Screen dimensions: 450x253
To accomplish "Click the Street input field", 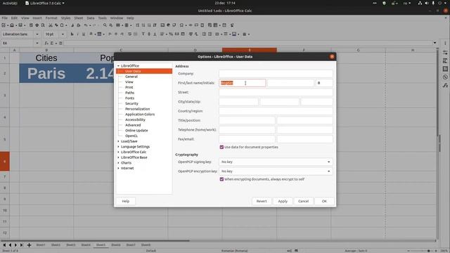I will pyautogui.click(x=276, y=92).
